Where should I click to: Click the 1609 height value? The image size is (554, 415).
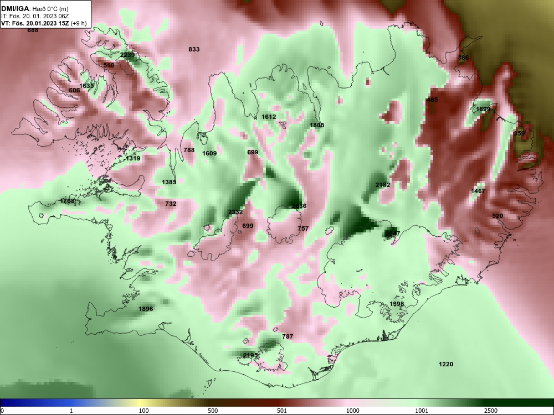pos(209,153)
